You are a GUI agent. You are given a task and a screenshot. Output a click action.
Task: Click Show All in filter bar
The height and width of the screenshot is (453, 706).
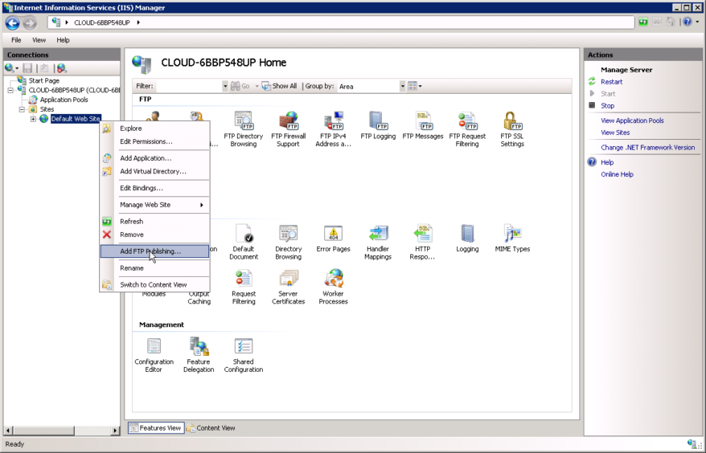pyautogui.click(x=279, y=86)
